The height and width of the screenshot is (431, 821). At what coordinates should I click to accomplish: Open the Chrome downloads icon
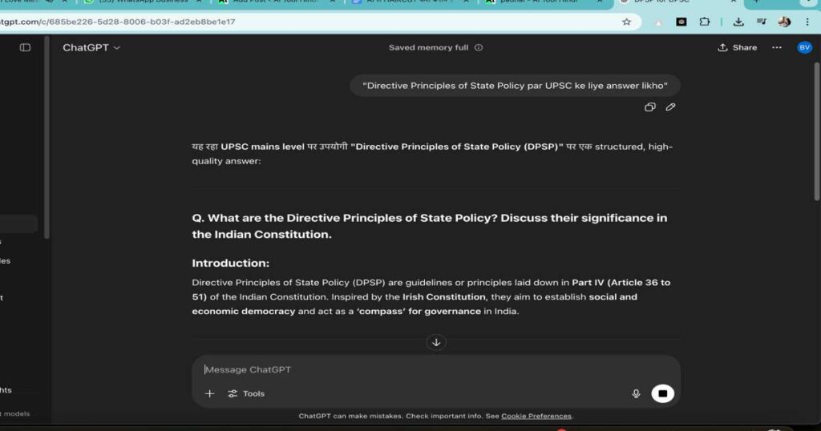[x=738, y=22]
